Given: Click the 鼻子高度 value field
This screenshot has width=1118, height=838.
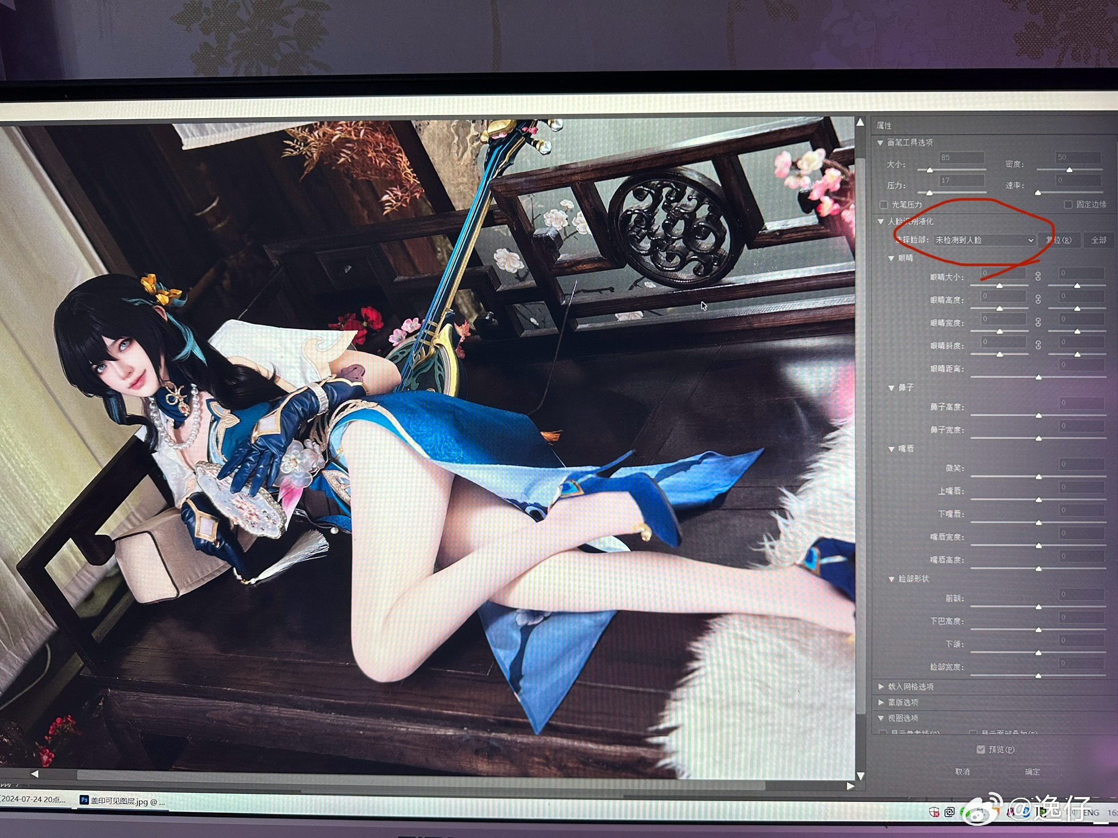Looking at the screenshot, I should click(x=1081, y=403).
